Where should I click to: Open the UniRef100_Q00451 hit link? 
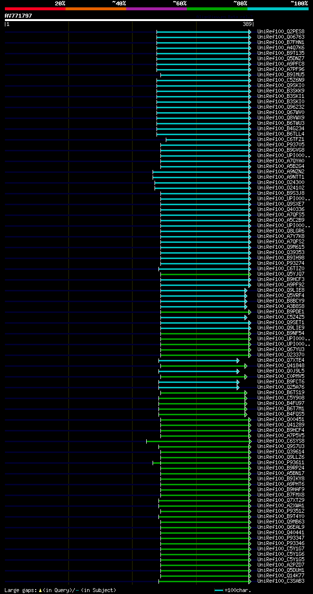[281, 420]
